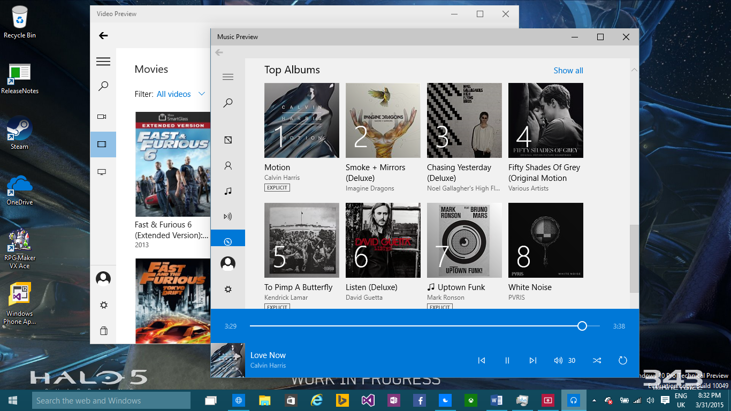This screenshot has height=411, width=731.
Task: Click Search the web and Windows box
Action: (x=111, y=400)
